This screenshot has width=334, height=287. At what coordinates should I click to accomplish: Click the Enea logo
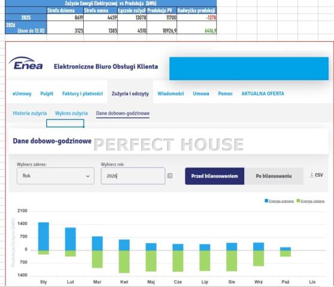(26, 63)
